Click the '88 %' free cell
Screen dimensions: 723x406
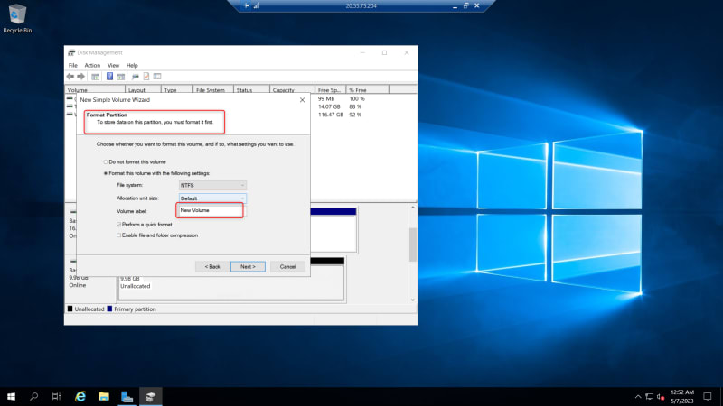point(355,106)
